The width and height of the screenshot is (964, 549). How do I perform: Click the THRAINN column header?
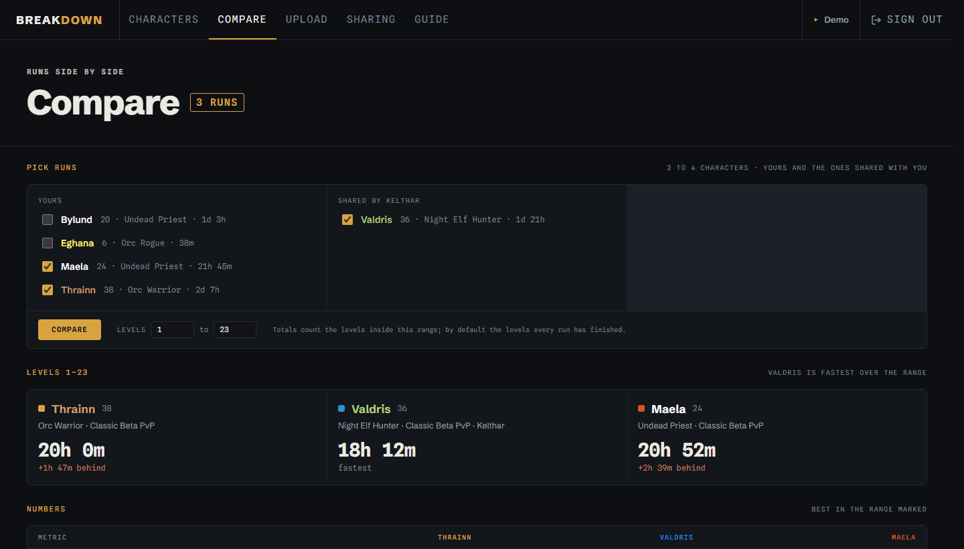pos(455,538)
